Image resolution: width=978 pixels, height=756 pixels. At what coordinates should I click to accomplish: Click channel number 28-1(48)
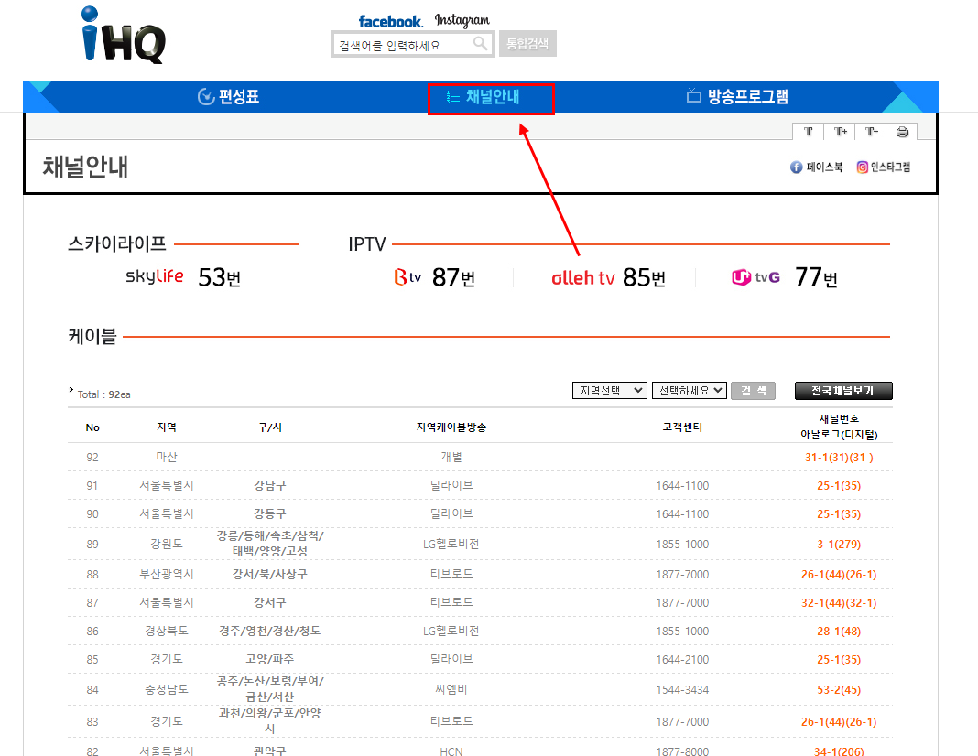(839, 632)
